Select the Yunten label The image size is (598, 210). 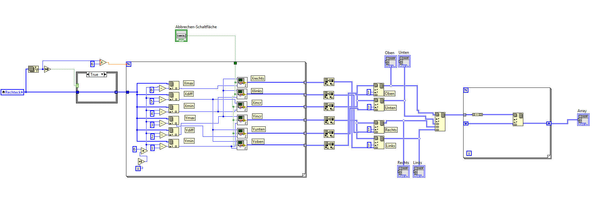[259, 129]
